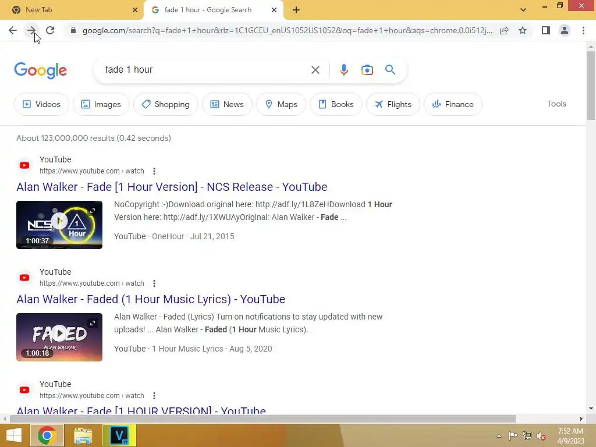This screenshot has height=447, width=596.
Task: Switch to Maps results
Action: (x=281, y=104)
